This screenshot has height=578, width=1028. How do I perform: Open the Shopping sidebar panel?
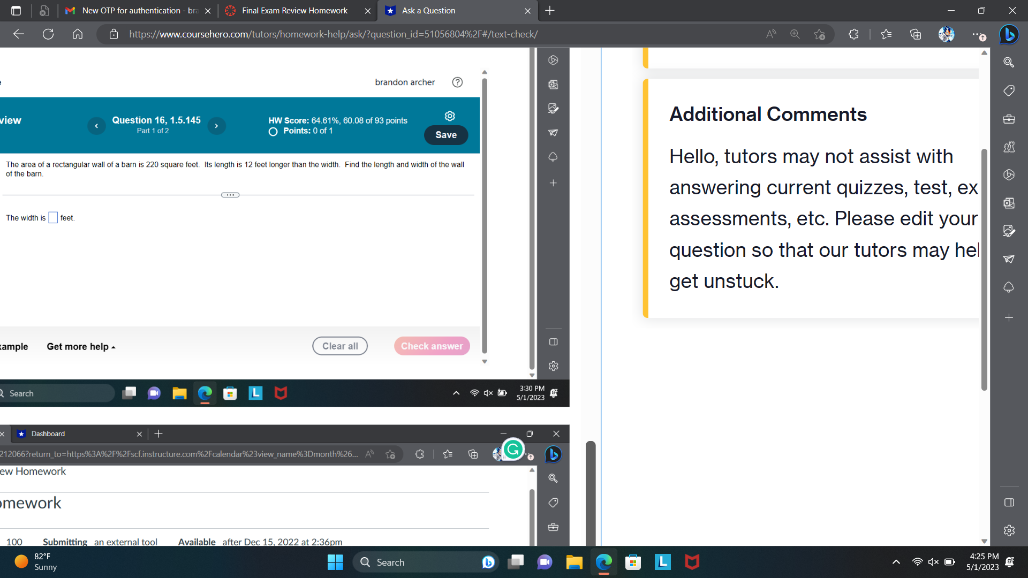pos(1009,90)
